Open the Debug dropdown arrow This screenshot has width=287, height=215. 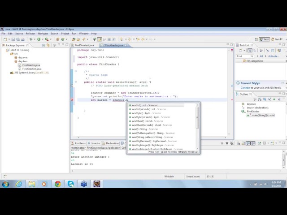point(35,39)
